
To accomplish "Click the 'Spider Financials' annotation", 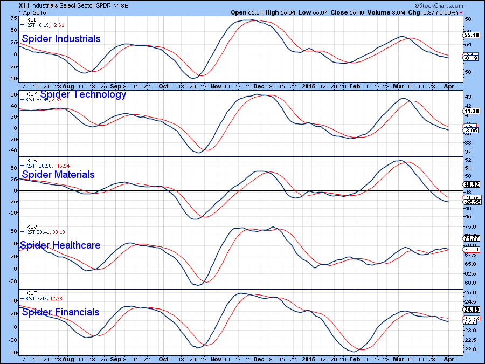I will (60, 312).
